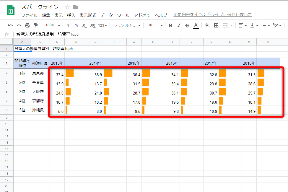This screenshot has height=192, width=288.
Task: Open the text color picker
Action: 196,25
